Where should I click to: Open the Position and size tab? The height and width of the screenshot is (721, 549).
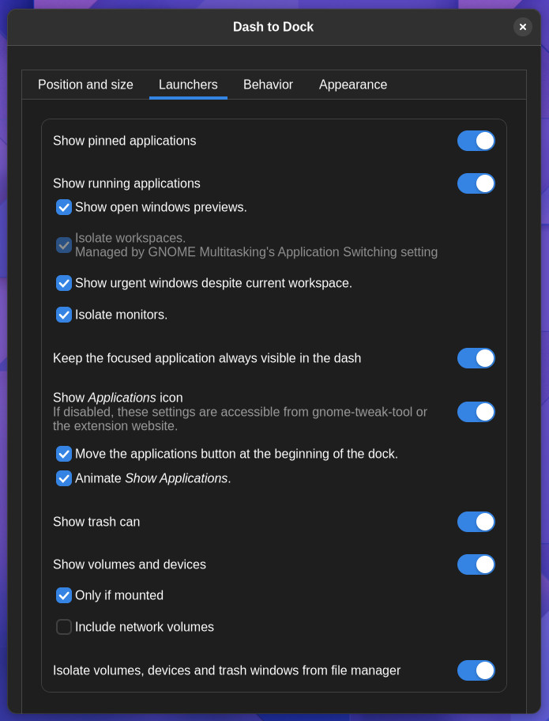tap(85, 85)
